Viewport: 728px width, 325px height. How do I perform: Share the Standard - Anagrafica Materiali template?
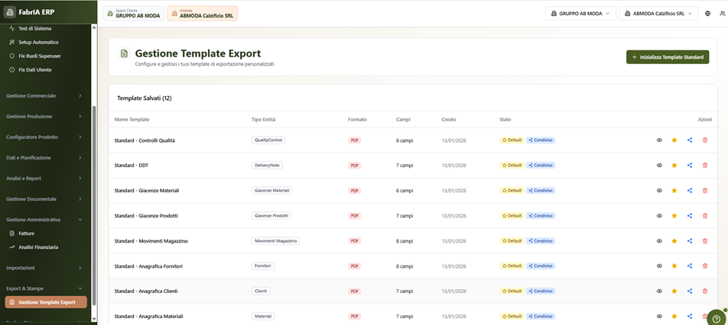[690, 316]
